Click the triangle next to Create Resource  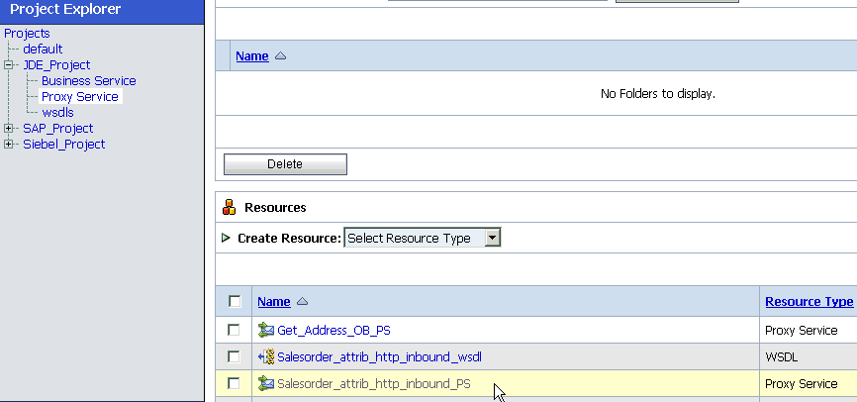pyautogui.click(x=226, y=238)
